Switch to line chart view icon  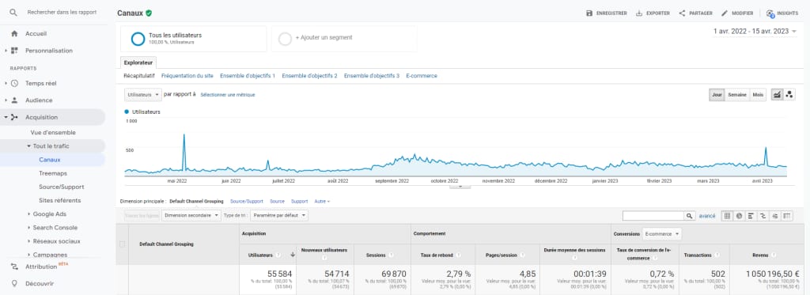(777, 95)
